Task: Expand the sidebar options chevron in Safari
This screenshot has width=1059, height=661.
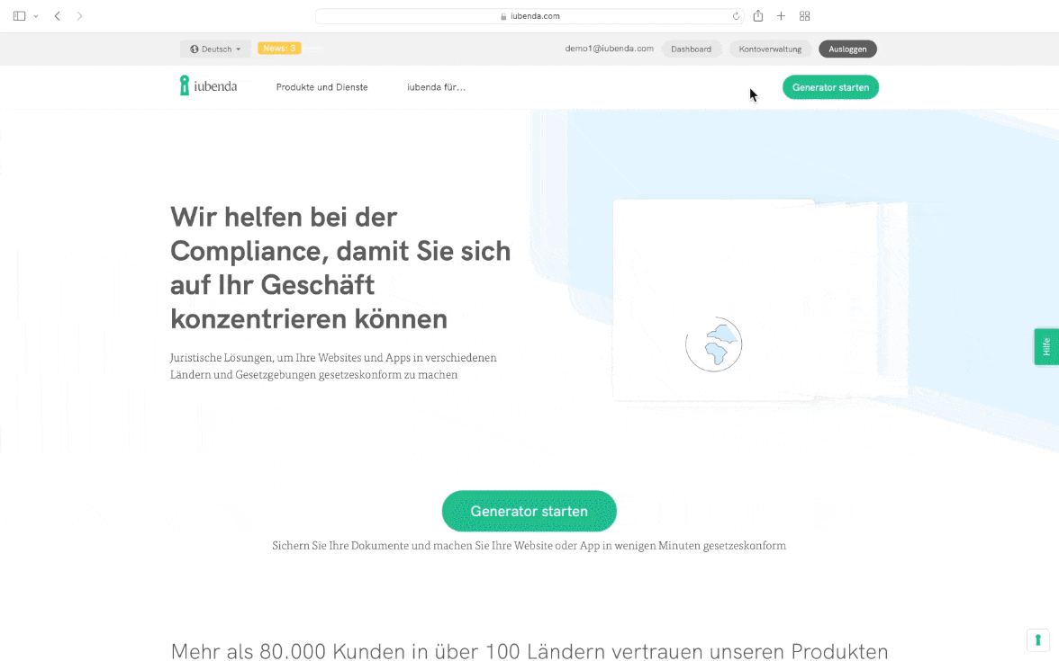Action: [36, 16]
